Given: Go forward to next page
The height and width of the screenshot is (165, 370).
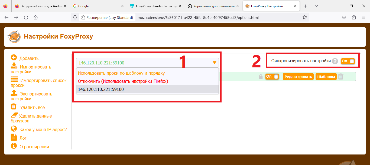Looking at the screenshot, I should 16,18.
